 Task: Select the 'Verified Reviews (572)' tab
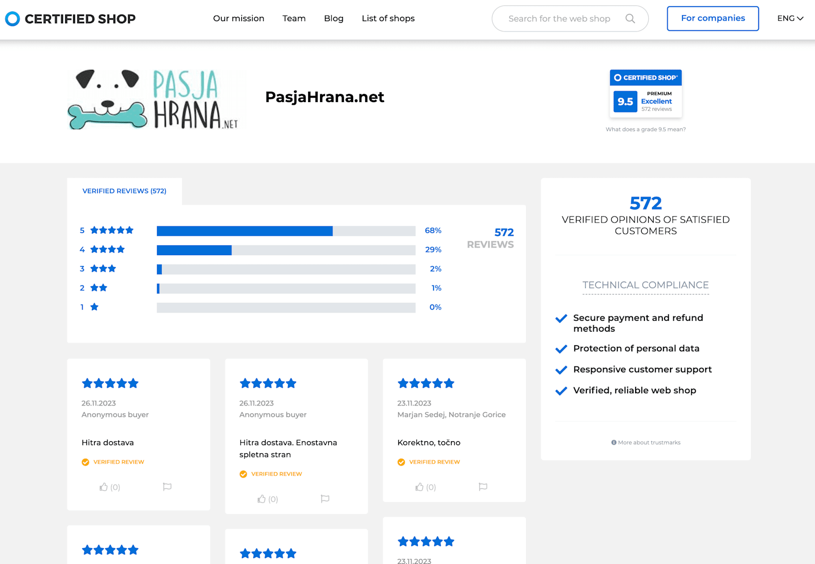click(x=124, y=191)
